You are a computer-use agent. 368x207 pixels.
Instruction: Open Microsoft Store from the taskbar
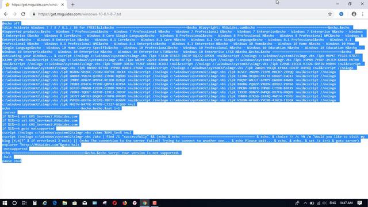pos(75,203)
